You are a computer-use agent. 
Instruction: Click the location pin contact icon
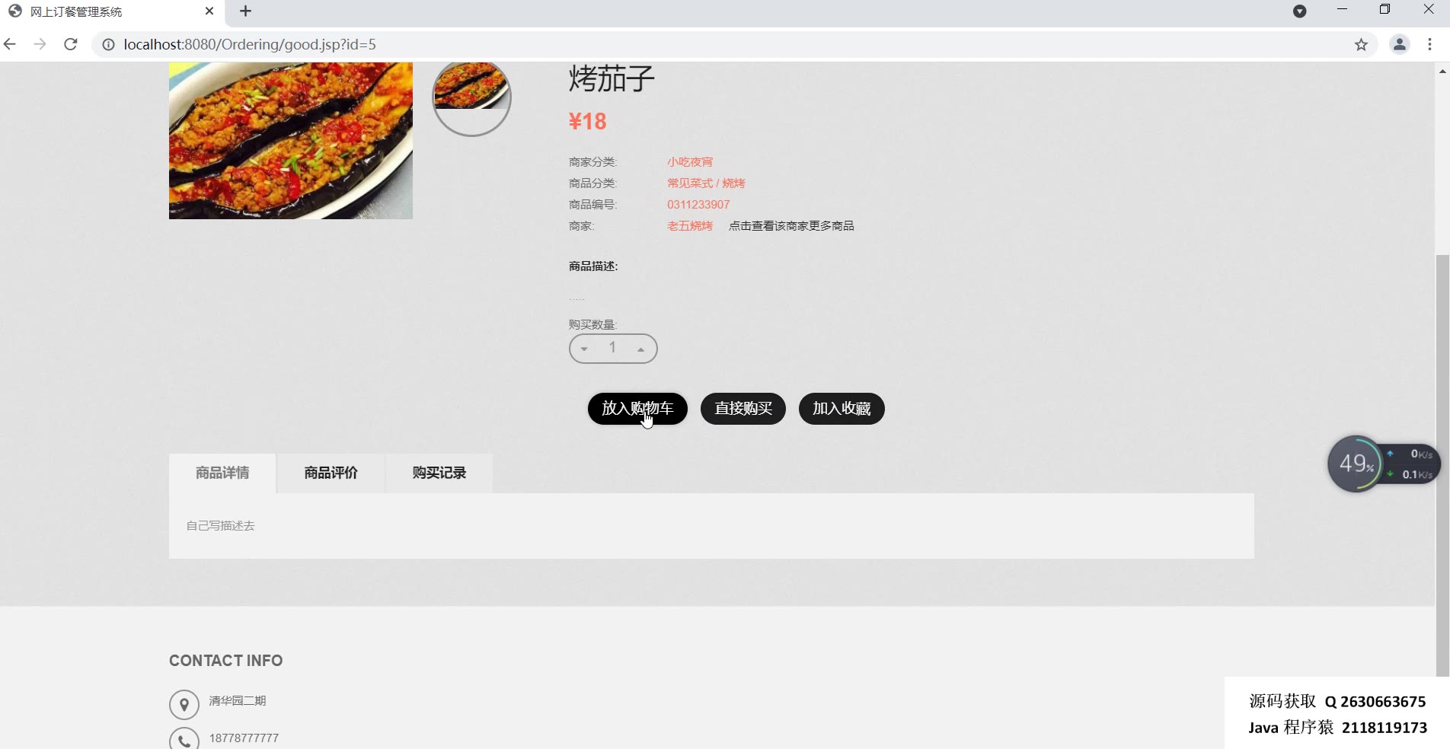[184, 705]
